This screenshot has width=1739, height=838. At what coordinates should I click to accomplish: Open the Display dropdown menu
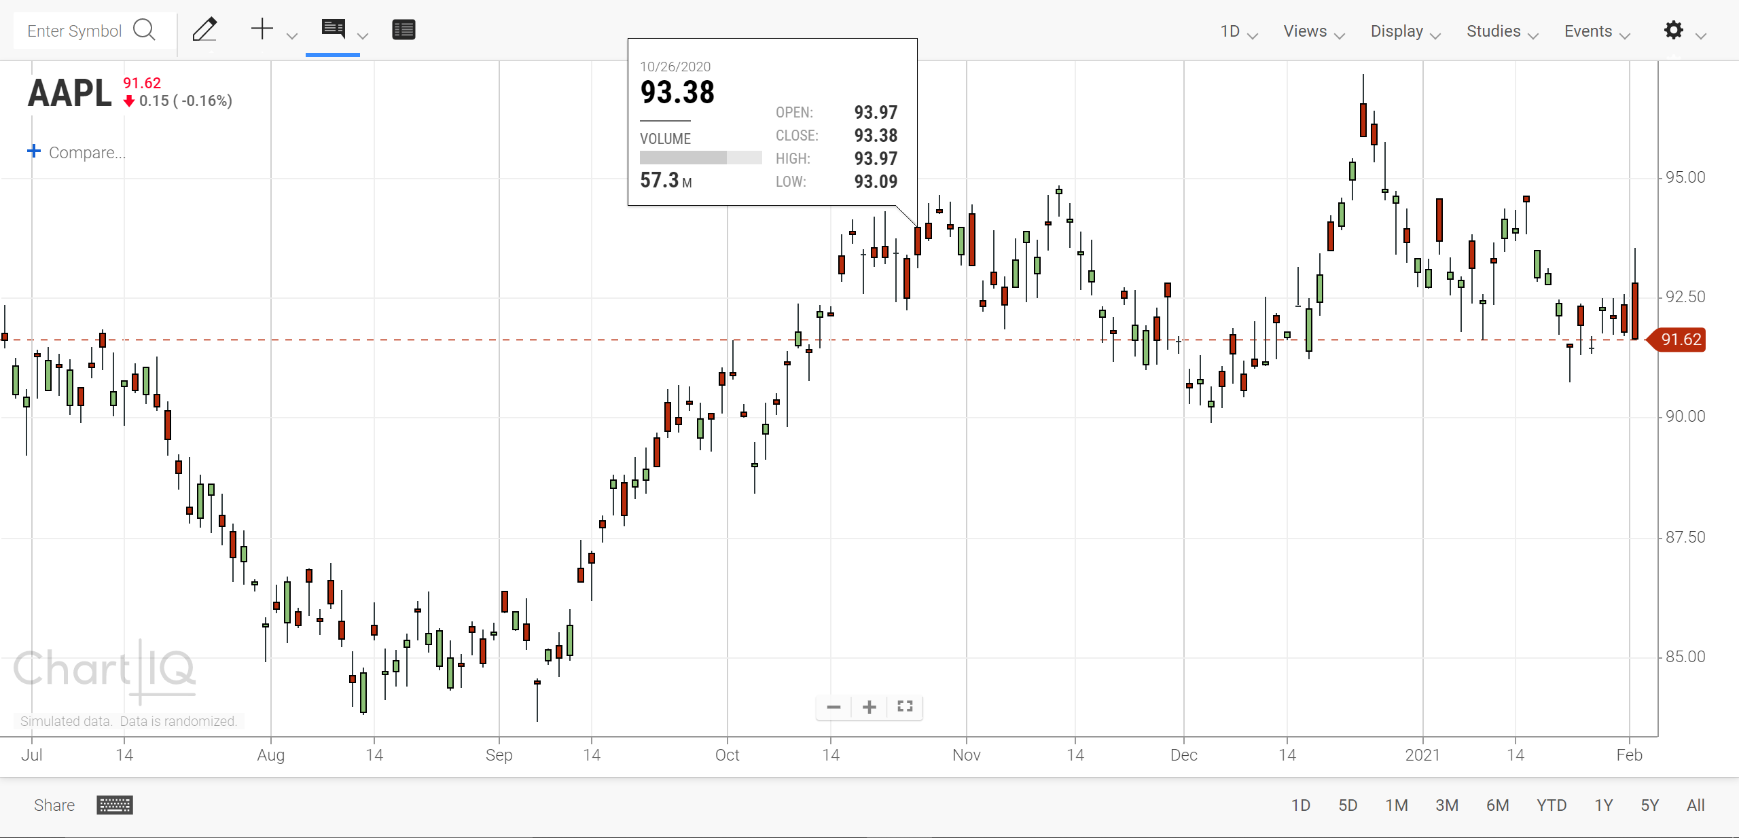(x=1405, y=31)
